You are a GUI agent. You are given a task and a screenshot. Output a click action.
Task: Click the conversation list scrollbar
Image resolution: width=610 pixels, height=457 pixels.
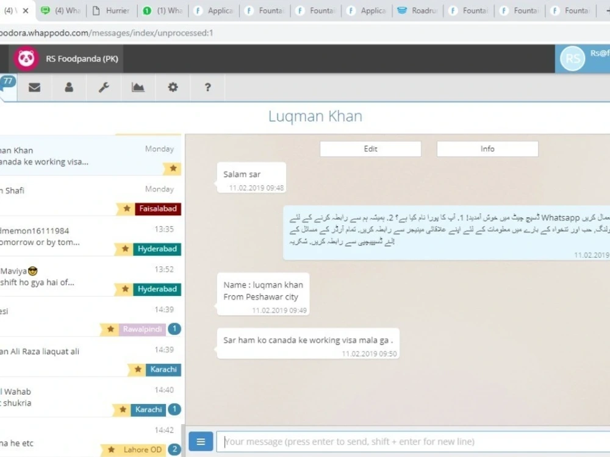point(183,439)
